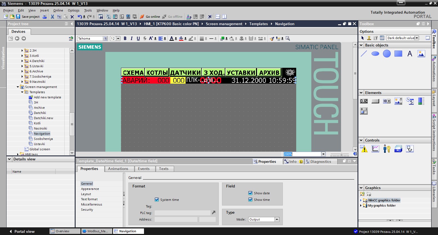The width and height of the screenshot is (438, 235).
Task: Select Text format in the property list
Action: pyautogui.click(x=89, y=199)
